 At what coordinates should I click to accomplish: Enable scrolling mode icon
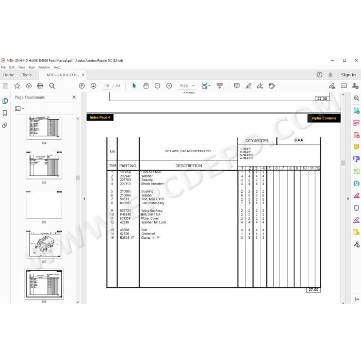click(220, 86)
